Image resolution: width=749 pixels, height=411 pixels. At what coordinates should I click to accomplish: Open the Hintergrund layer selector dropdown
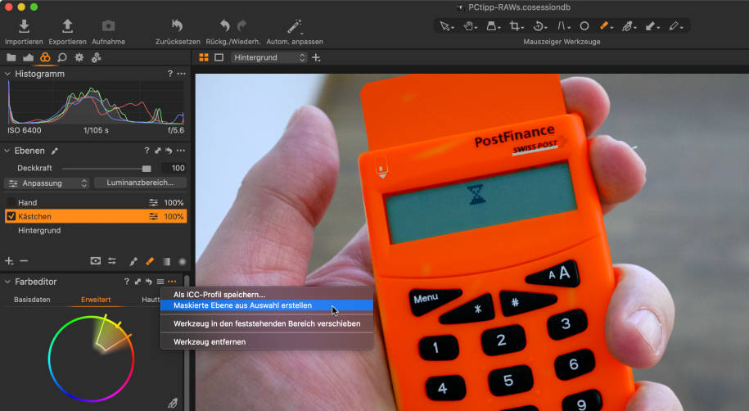pos(269,57)
